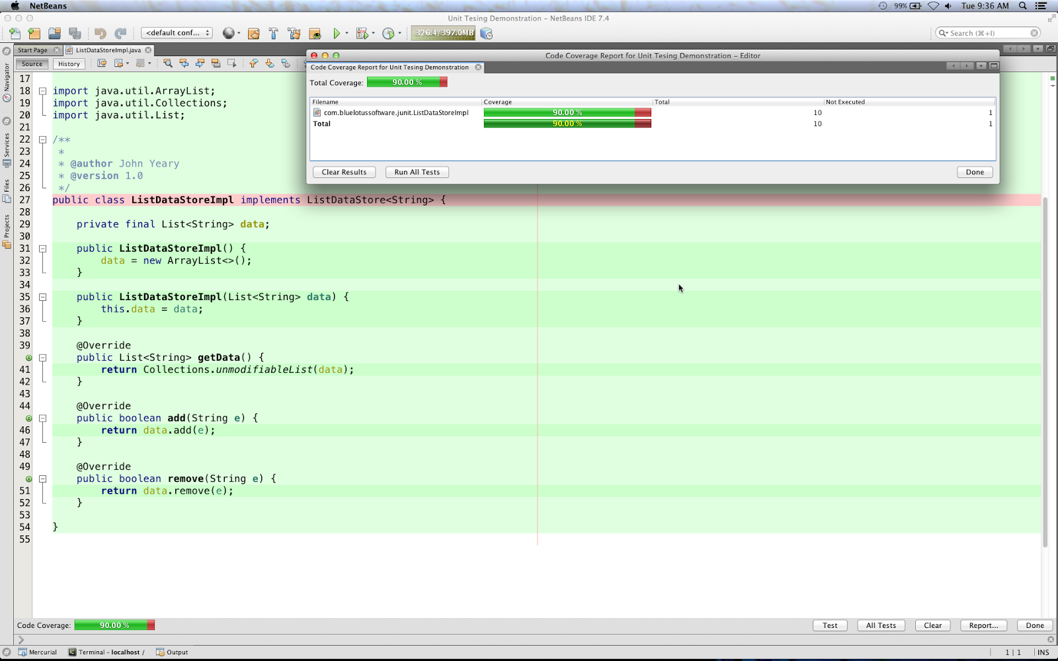Click Run All Tests in coverage report

click(417, 172)
